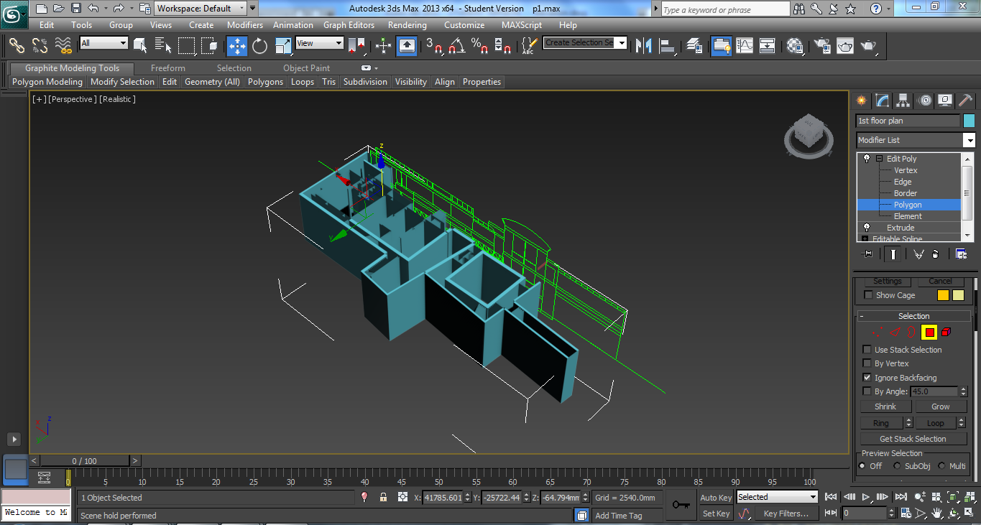Open the selection filter 'All' dropdown
The width and height of the screenshot is (981, 525).
tap(104, 43)
